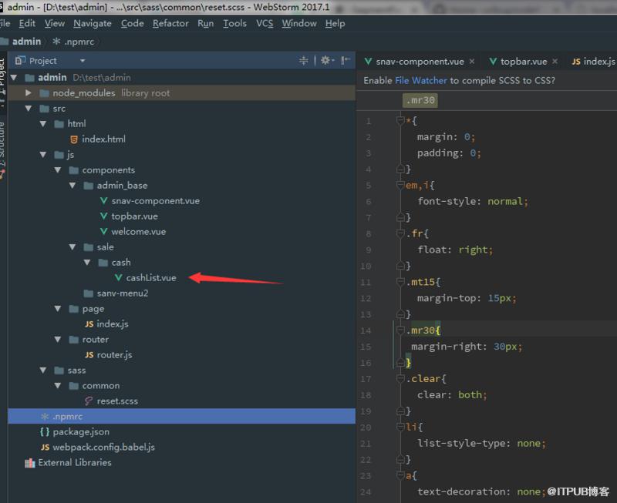Select reset.scss in the project tree
This screenshot has height=503, width=617.
pyautogui.click(x=117, y=401)
